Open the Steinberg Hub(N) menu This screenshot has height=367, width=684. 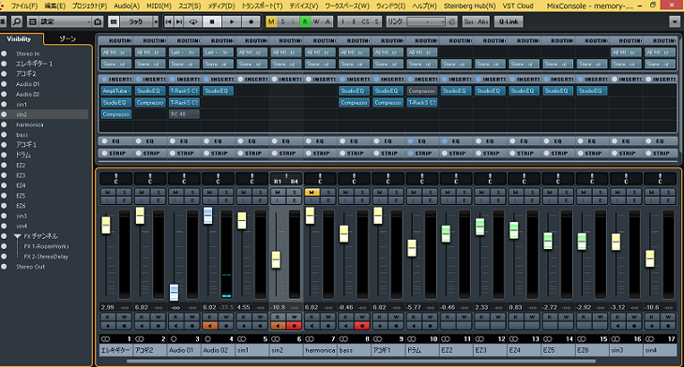(x=470, y=6)
